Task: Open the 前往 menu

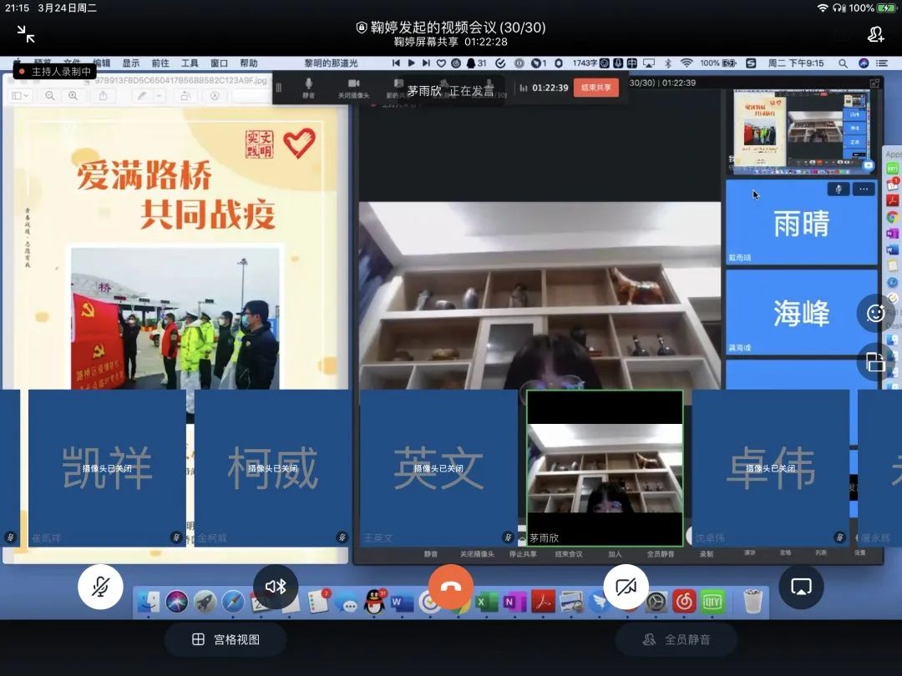Action: (x=160, y=63)
